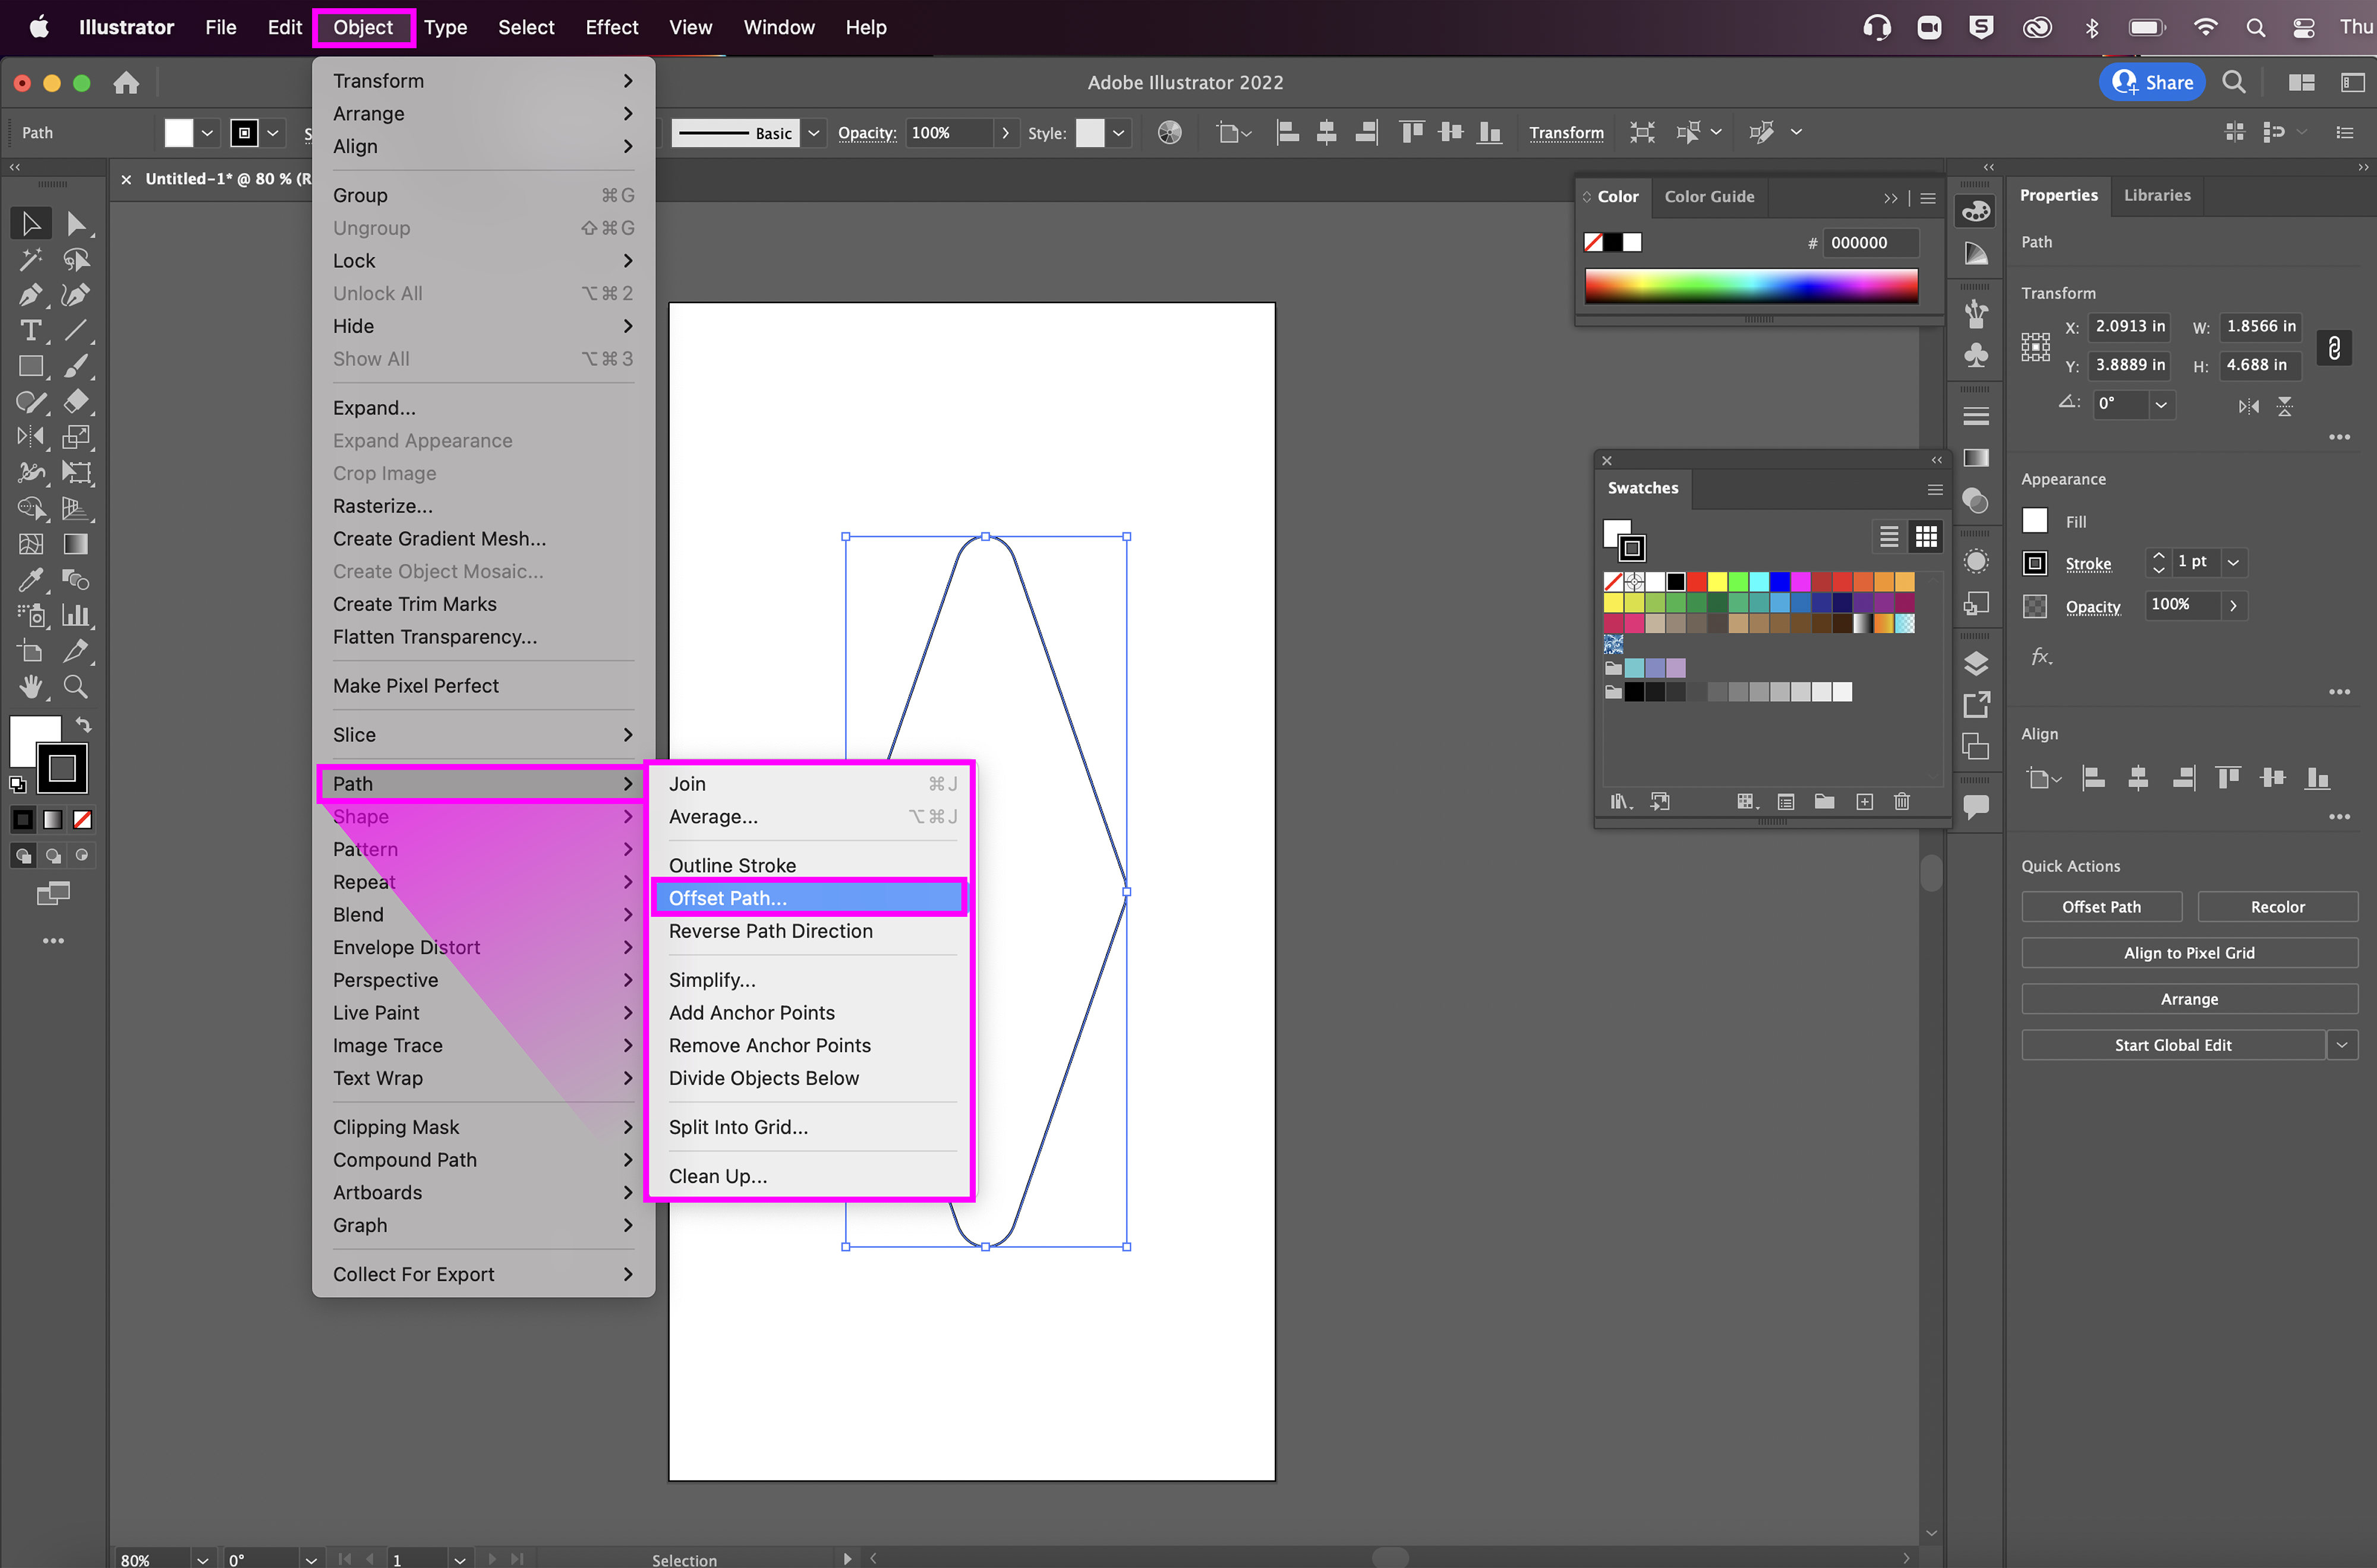Viewport: 2377px width, 1568px height.
Task: Select the Pen tool
Action: tap(29, 295)
